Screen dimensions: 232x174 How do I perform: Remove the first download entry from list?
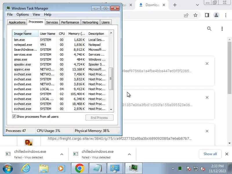pos(207,64)
